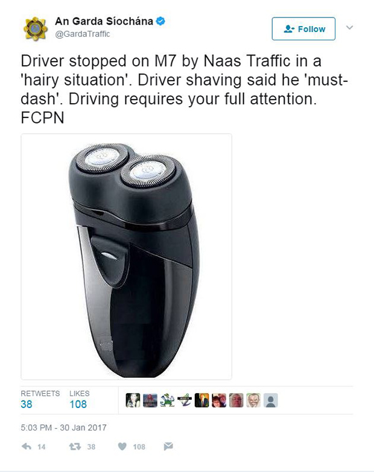Open the default grey silhouette avatar

tap(271, 400)
